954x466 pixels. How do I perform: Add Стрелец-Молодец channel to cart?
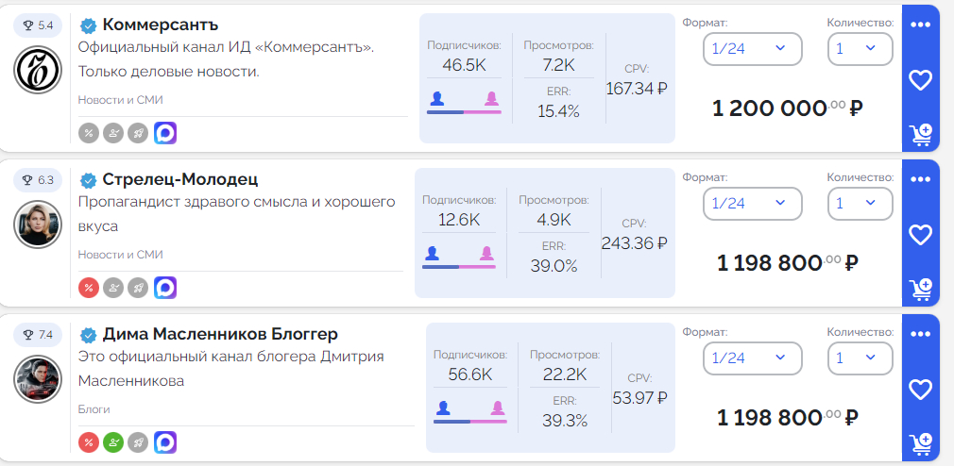[x=920, y=290]
